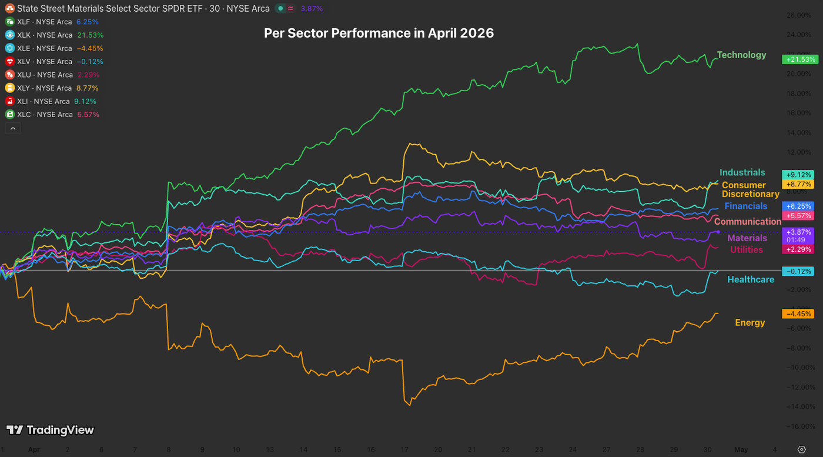Select the XLE · NYSE Arca legend entry
This screenshot has height=457, width=823.
coord(47,48)
